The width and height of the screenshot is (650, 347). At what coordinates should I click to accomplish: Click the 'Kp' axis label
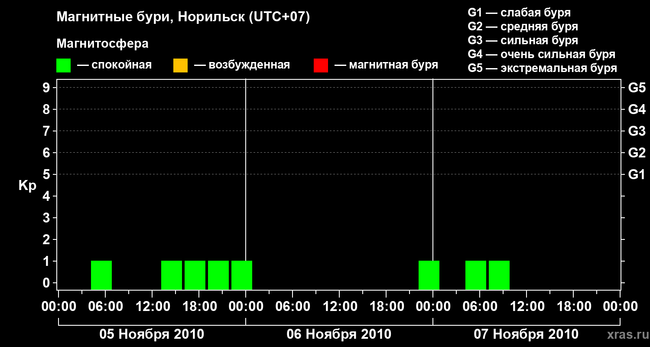click(27, 186)
